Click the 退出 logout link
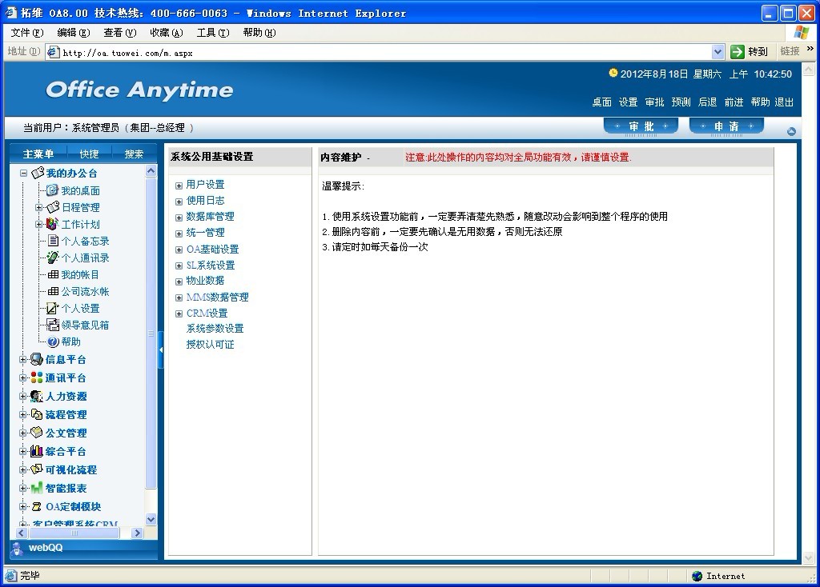This screenshot has width=820, height=587. point(784,102)
